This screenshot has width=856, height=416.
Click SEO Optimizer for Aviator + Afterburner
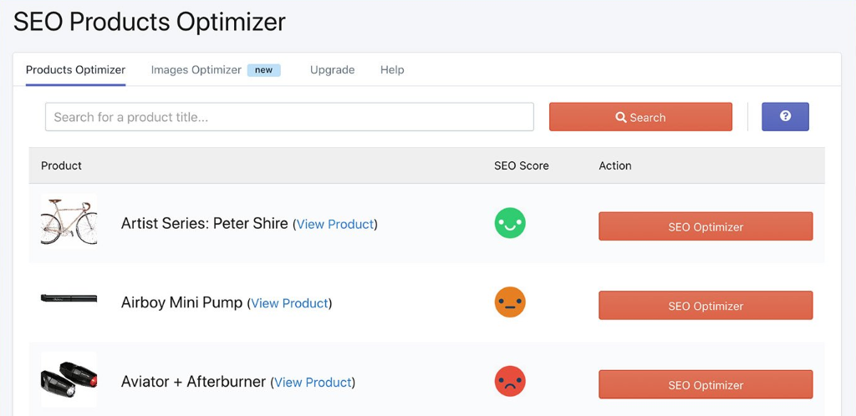[706, 385]
